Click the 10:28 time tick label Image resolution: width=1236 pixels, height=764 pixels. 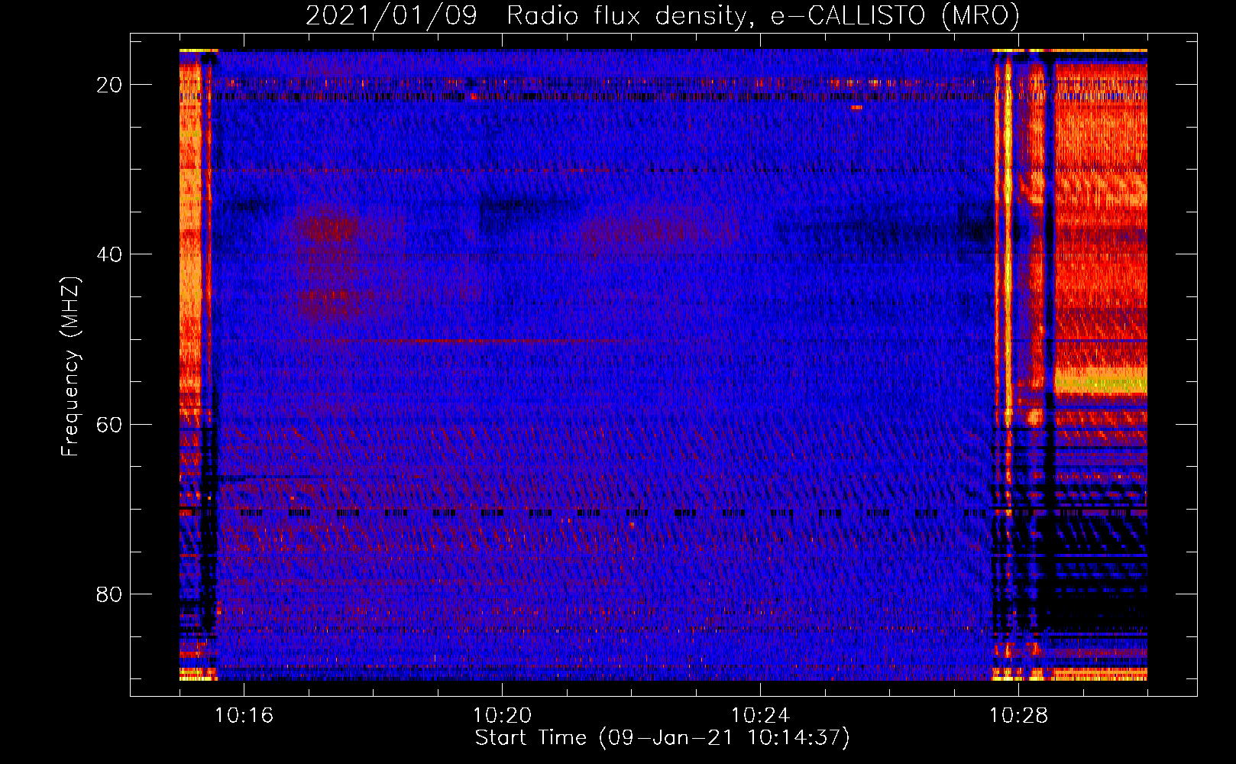coord(1018,716)
